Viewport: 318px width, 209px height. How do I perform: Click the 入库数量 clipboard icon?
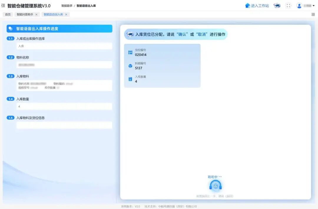[x=130, y=79]
